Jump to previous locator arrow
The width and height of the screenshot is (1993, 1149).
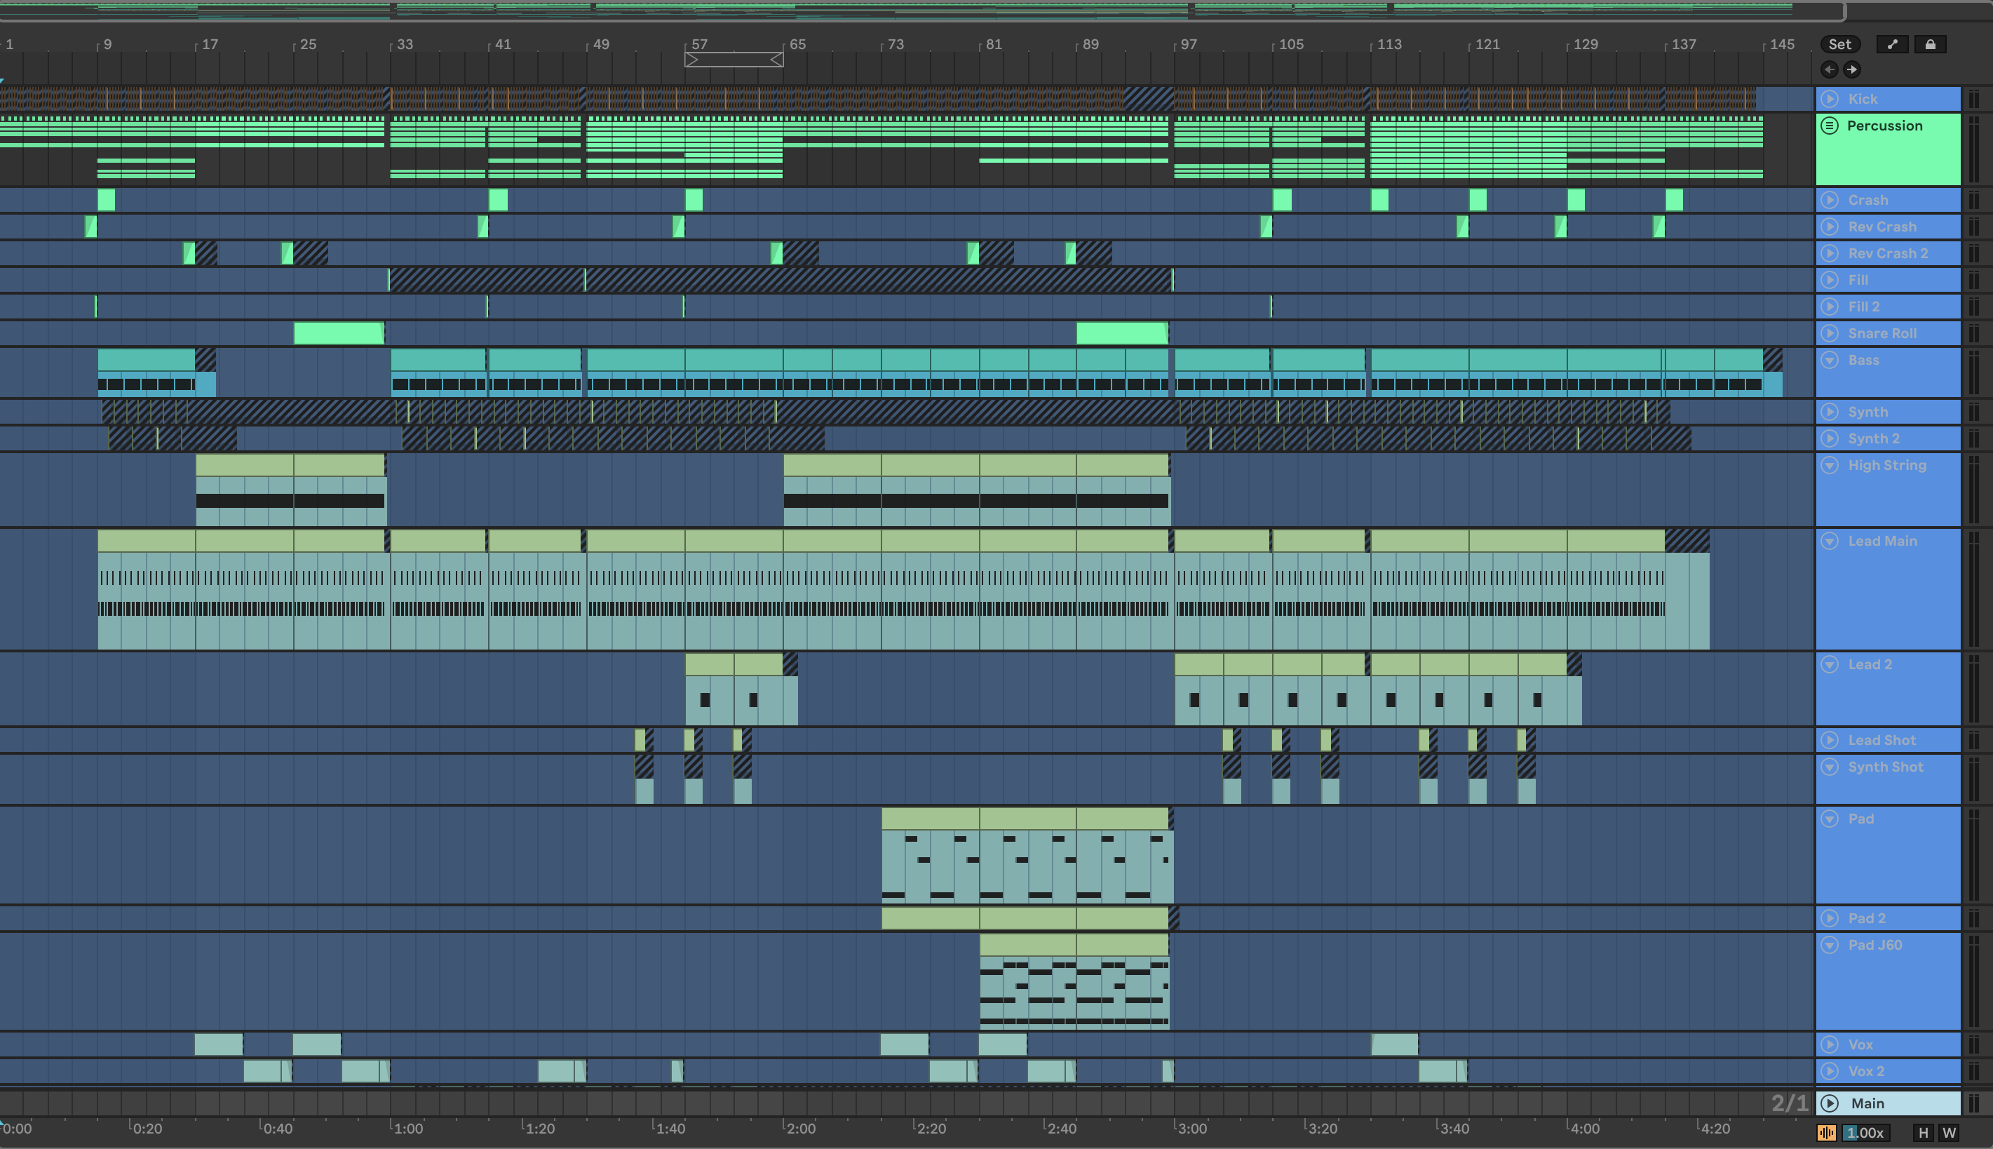(1829, 69)
